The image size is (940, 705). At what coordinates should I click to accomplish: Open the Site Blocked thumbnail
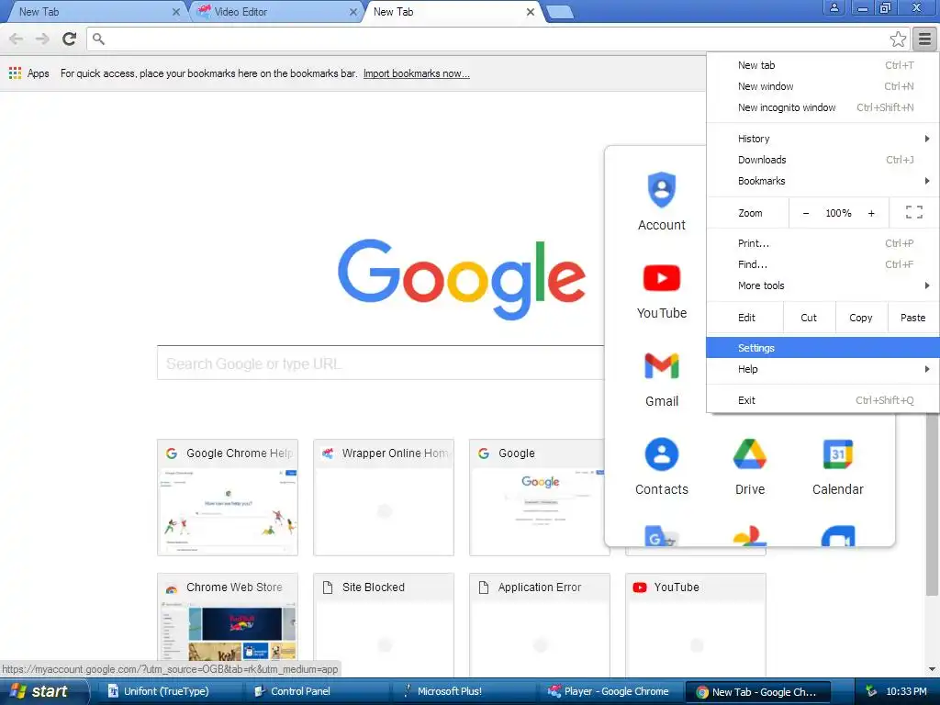tap(384, 624)
